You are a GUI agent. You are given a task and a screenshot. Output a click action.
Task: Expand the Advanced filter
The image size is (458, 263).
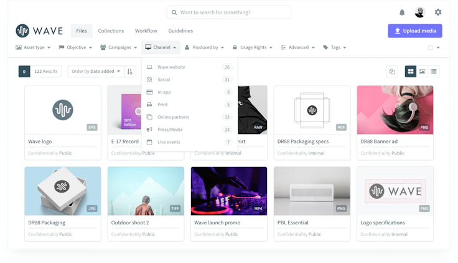point(297,47)
